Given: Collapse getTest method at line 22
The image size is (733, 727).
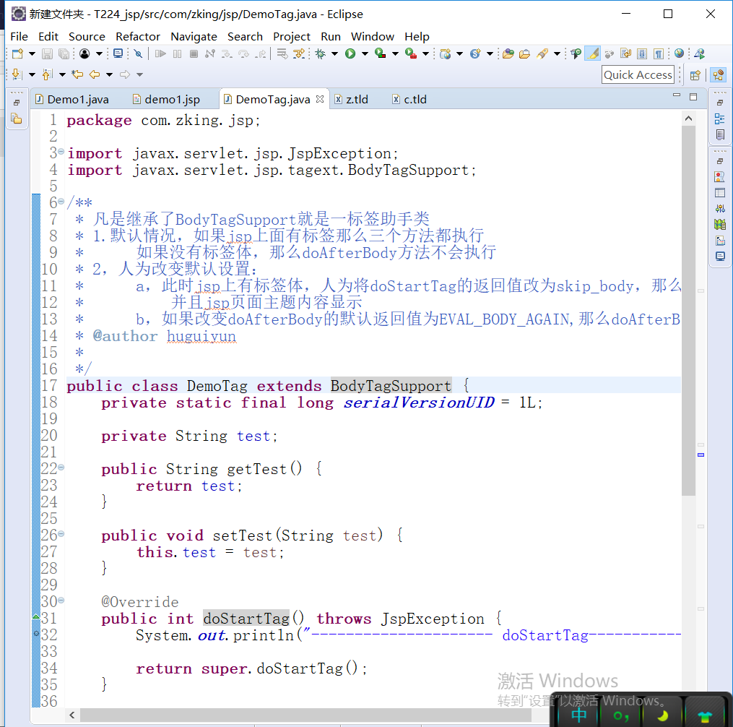Looking at the screenshot, I should coord(61,467).
